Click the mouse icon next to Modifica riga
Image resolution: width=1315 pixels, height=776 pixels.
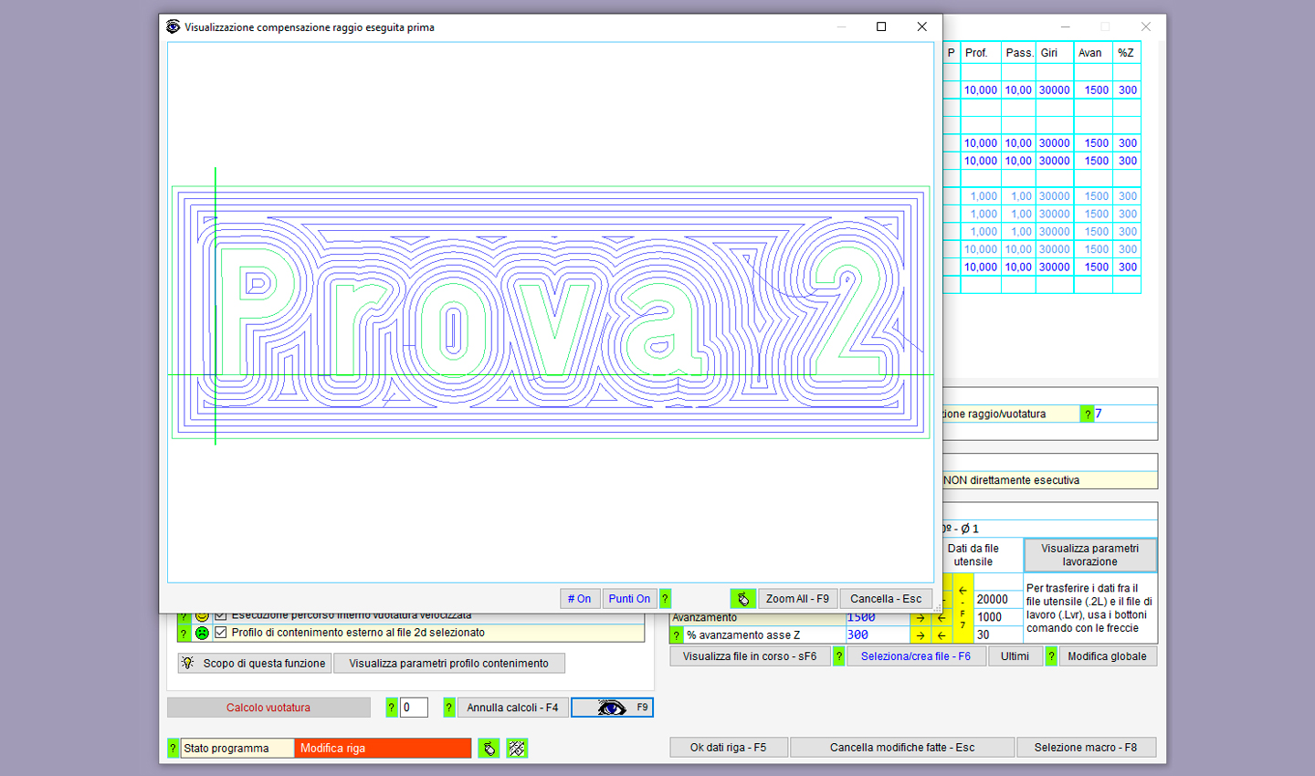tap(489, 749)
